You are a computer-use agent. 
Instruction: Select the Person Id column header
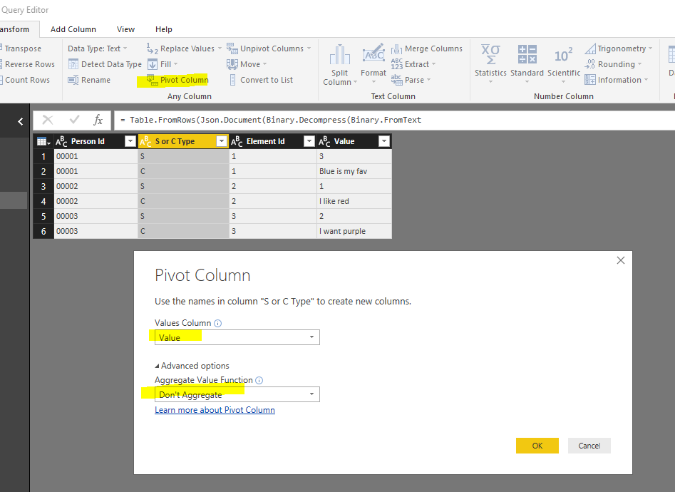(x=96, y=141)
